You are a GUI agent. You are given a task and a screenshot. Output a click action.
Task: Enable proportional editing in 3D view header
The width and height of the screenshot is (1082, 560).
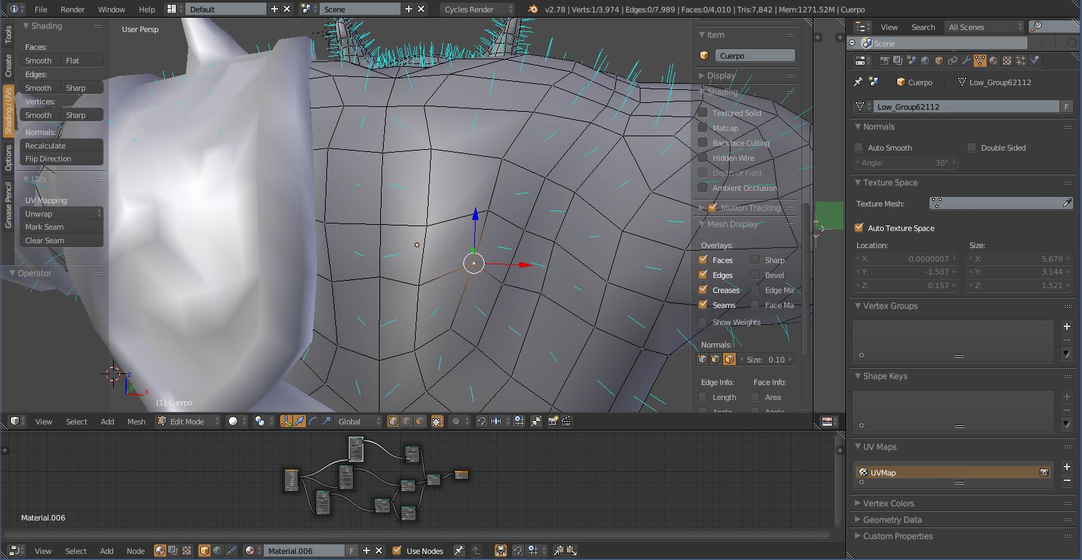(457, 421)
